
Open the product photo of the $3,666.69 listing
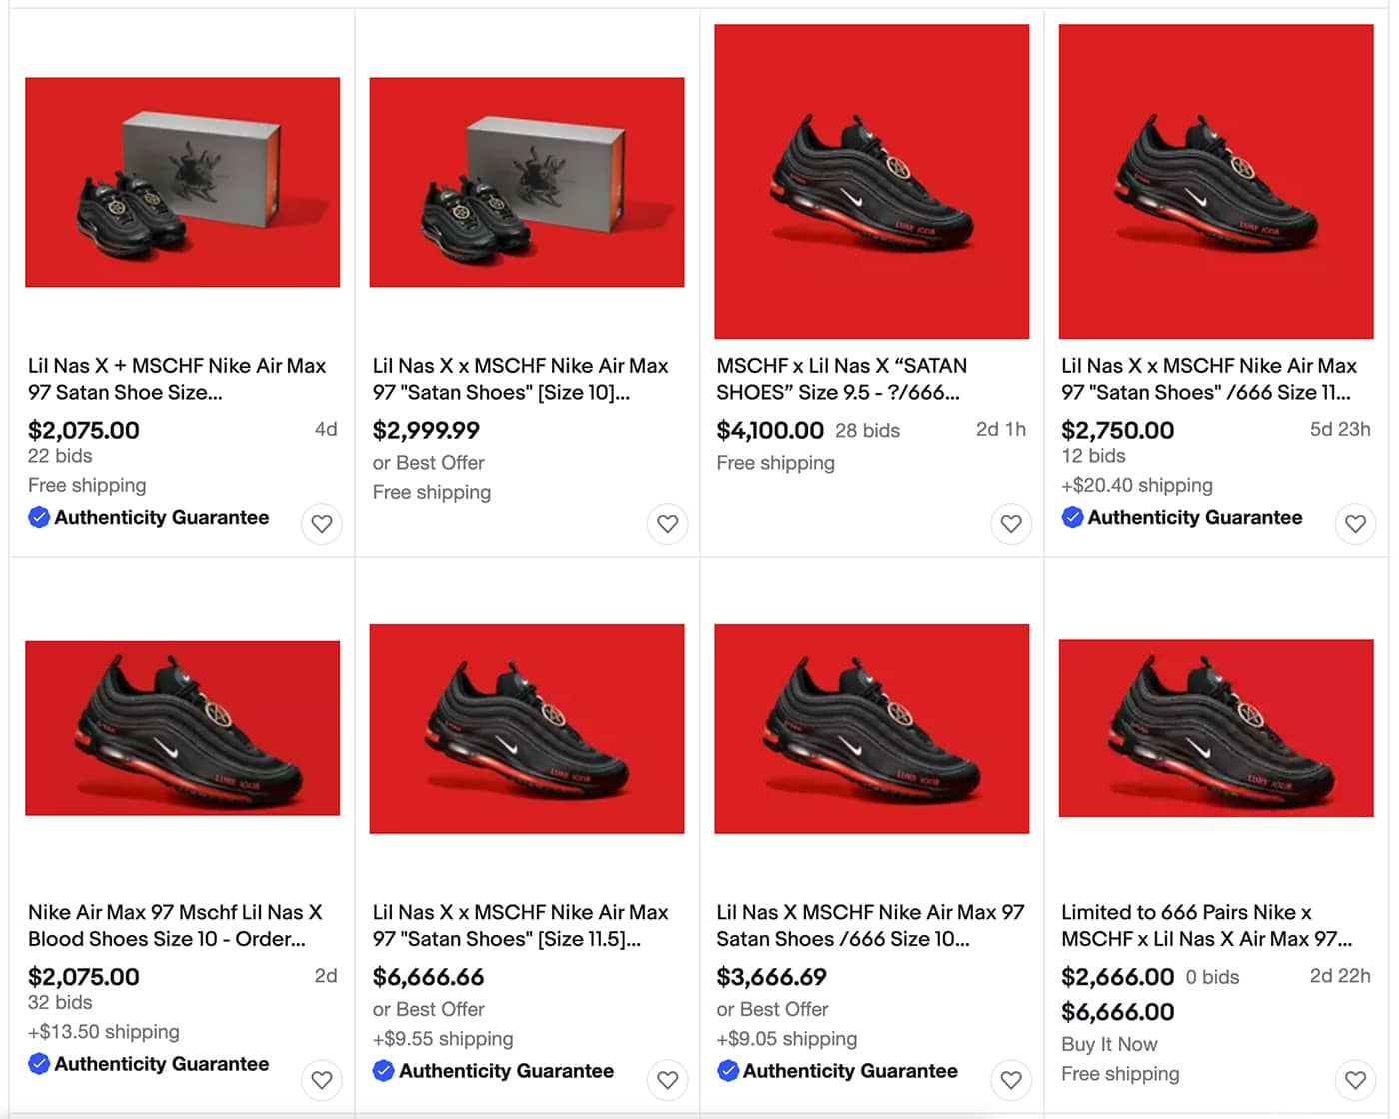[871, 728]
